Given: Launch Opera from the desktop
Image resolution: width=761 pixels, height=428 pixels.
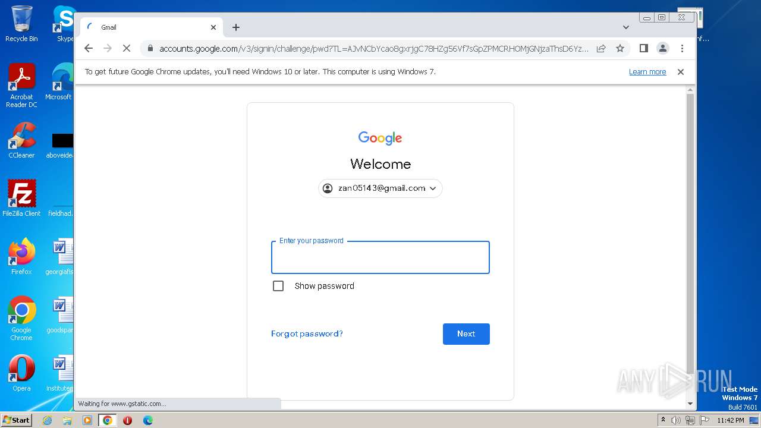Looking at the screenshot, I should [21, 373].
